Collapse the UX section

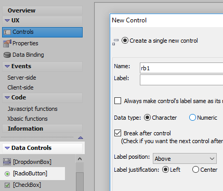pyautogui.click(x=7, y=20)
